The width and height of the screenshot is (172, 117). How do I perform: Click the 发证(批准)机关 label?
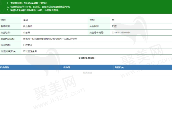pyautogui.click(x=8, y=51)
